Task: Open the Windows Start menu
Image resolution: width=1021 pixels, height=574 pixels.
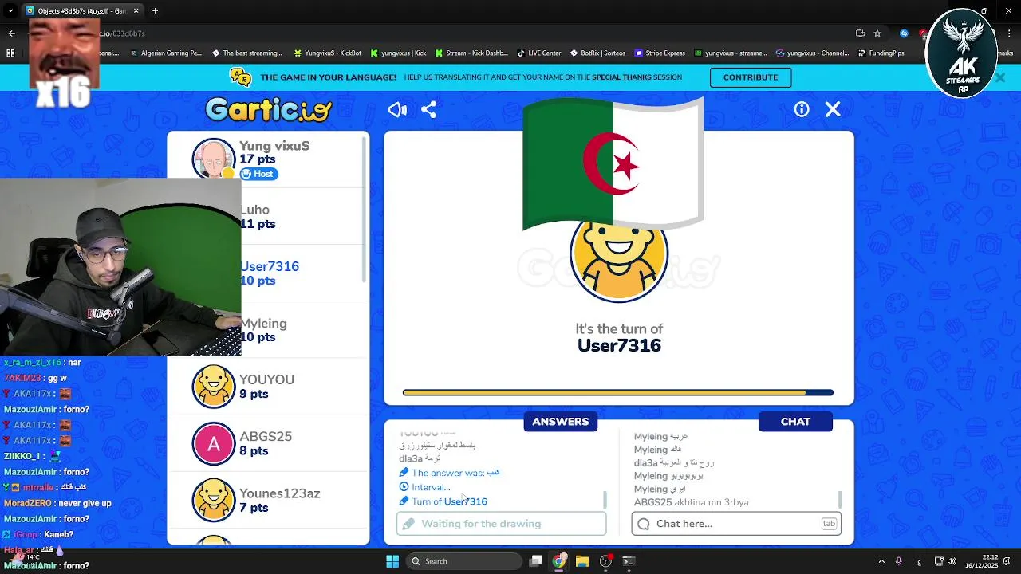Action: click(392, 561)
